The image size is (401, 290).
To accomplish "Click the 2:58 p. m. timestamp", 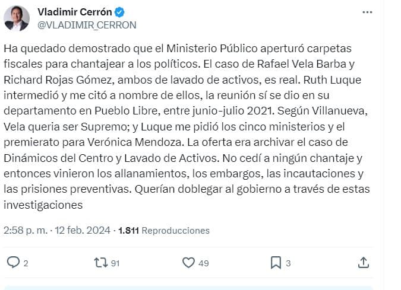I will [25, 230].
